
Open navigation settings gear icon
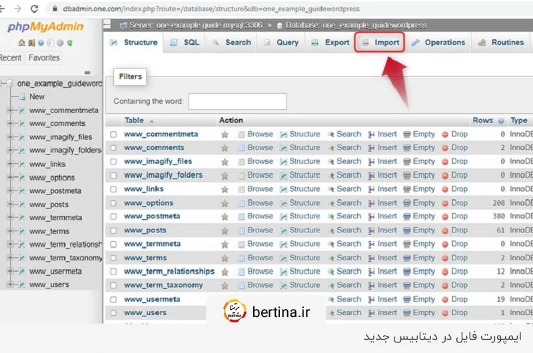tap(60, 43)
